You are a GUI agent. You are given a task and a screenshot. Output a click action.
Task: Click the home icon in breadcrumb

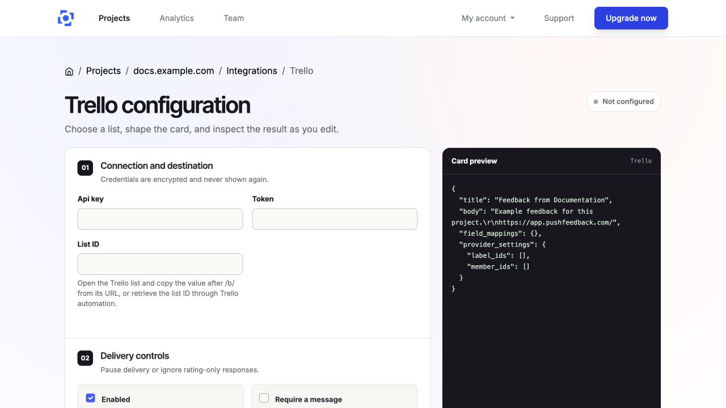click(69, 71)
